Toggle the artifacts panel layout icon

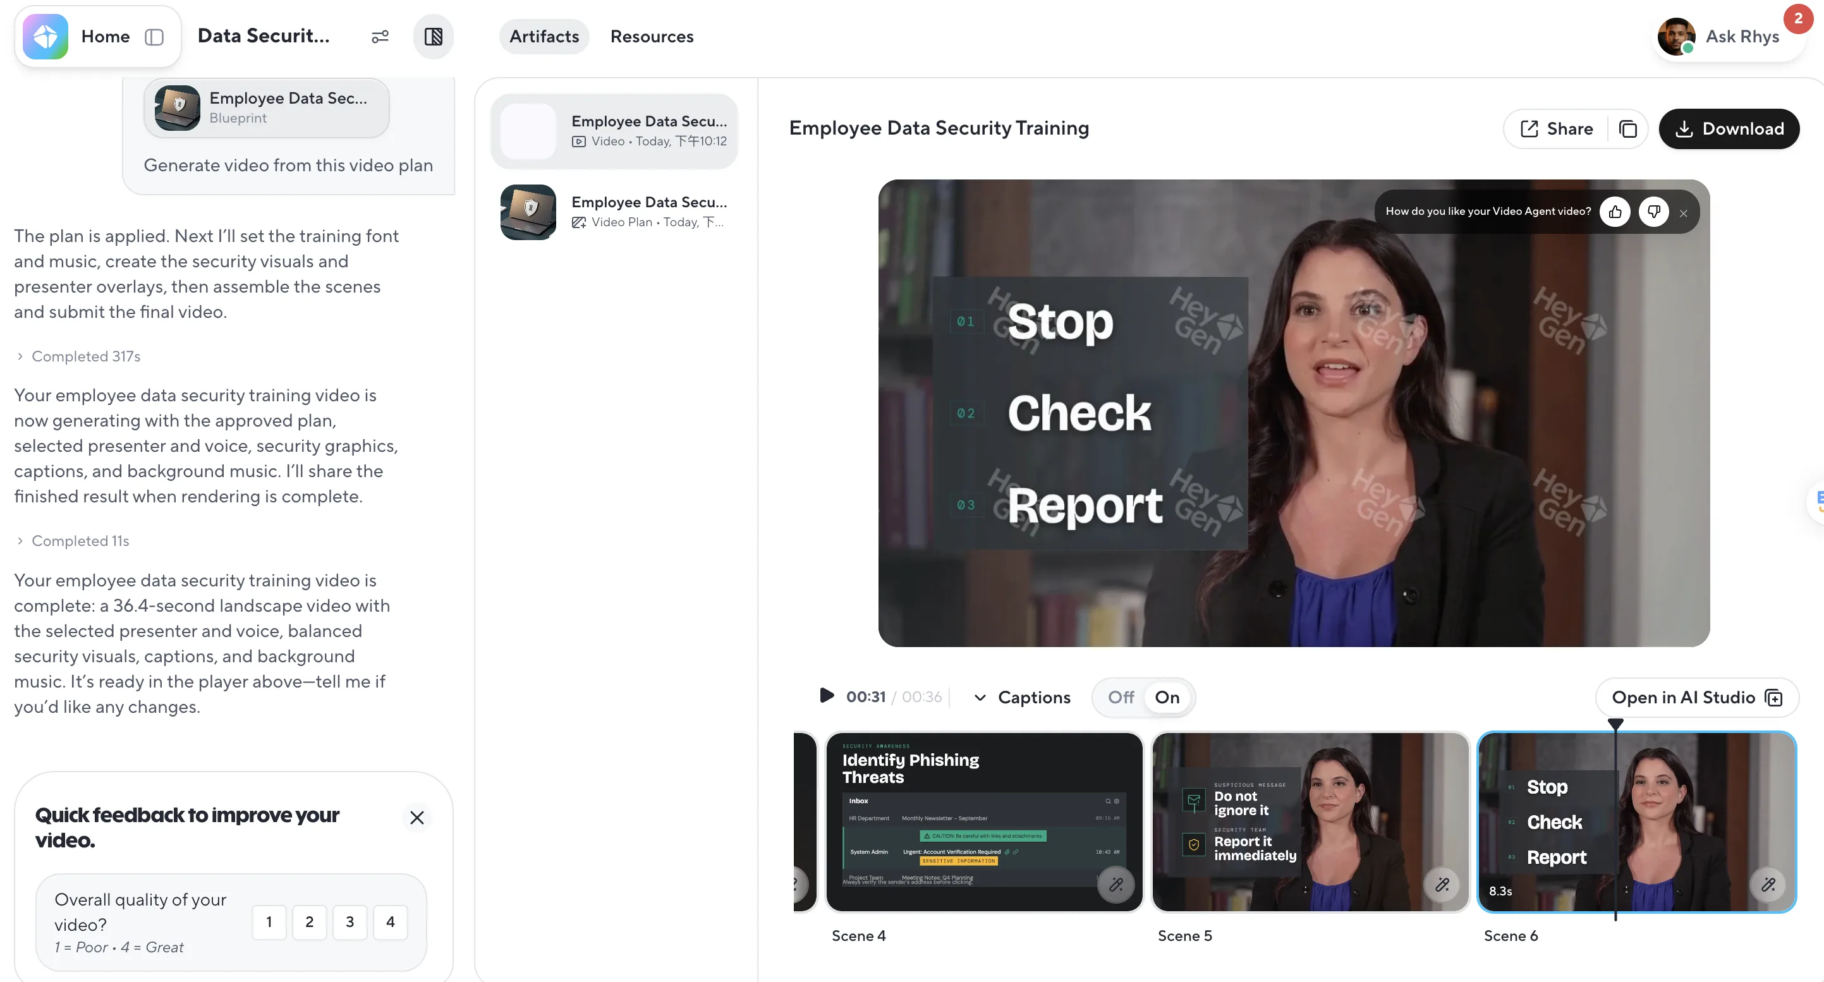click(434, 36)
